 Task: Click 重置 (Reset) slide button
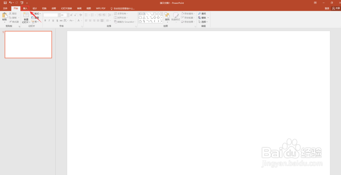(35, 18)
